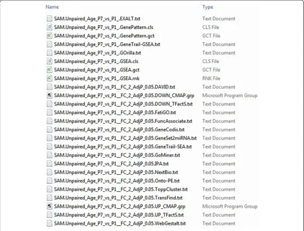Image resolution: width=304 pixels, height=231 pixels.
Task: Select the file icon beside GeneTrail-SEA.txt
Action: 49,146
